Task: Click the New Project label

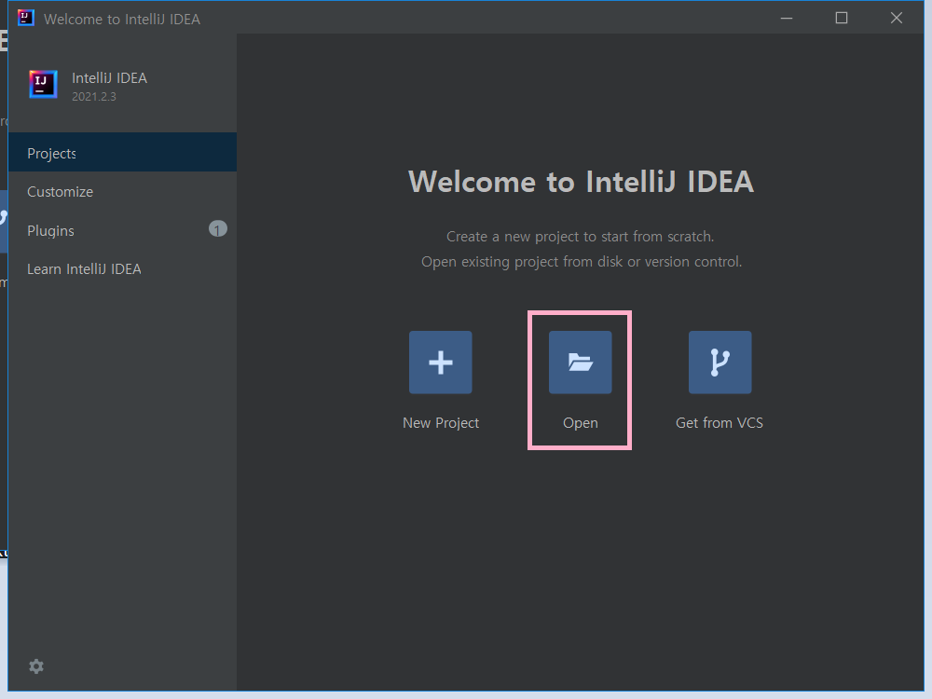Action: pos(441,422)
